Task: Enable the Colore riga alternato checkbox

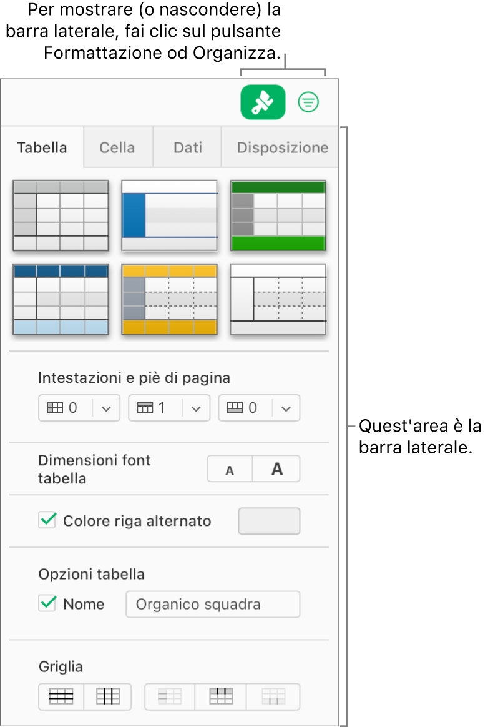Action: [x=47, y=520]
